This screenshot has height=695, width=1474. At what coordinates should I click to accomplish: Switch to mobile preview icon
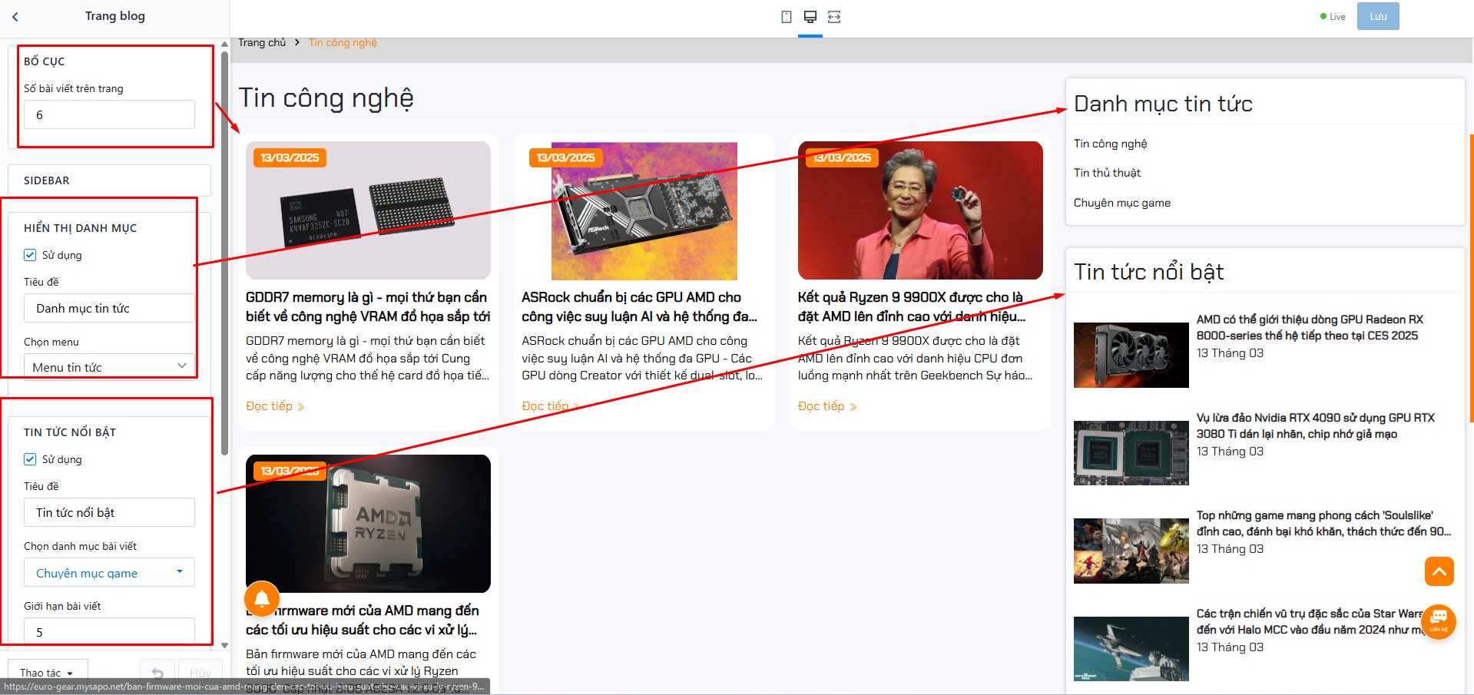[x=787, y=17]
